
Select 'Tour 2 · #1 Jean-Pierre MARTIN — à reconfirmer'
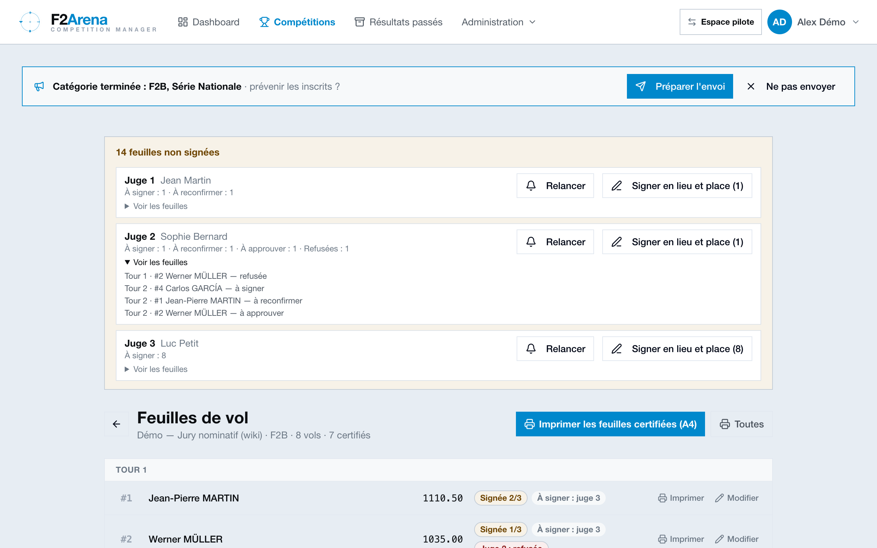pyautogui.click(x=213, y=300)
